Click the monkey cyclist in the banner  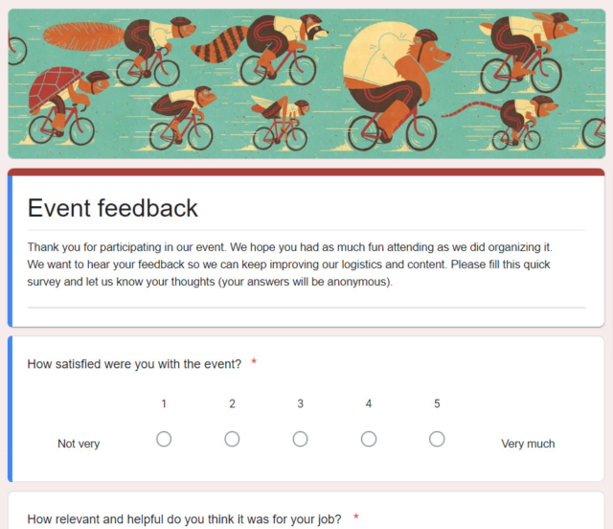pos(182,117)
